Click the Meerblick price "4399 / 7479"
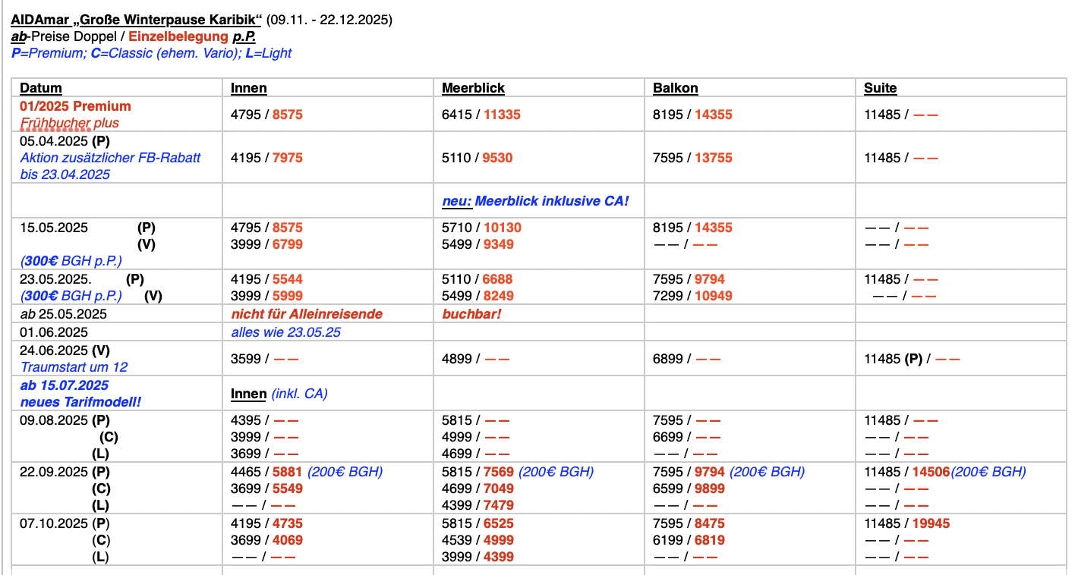The width and height of the screenshot is (1078, 575). tap(478, 505)
